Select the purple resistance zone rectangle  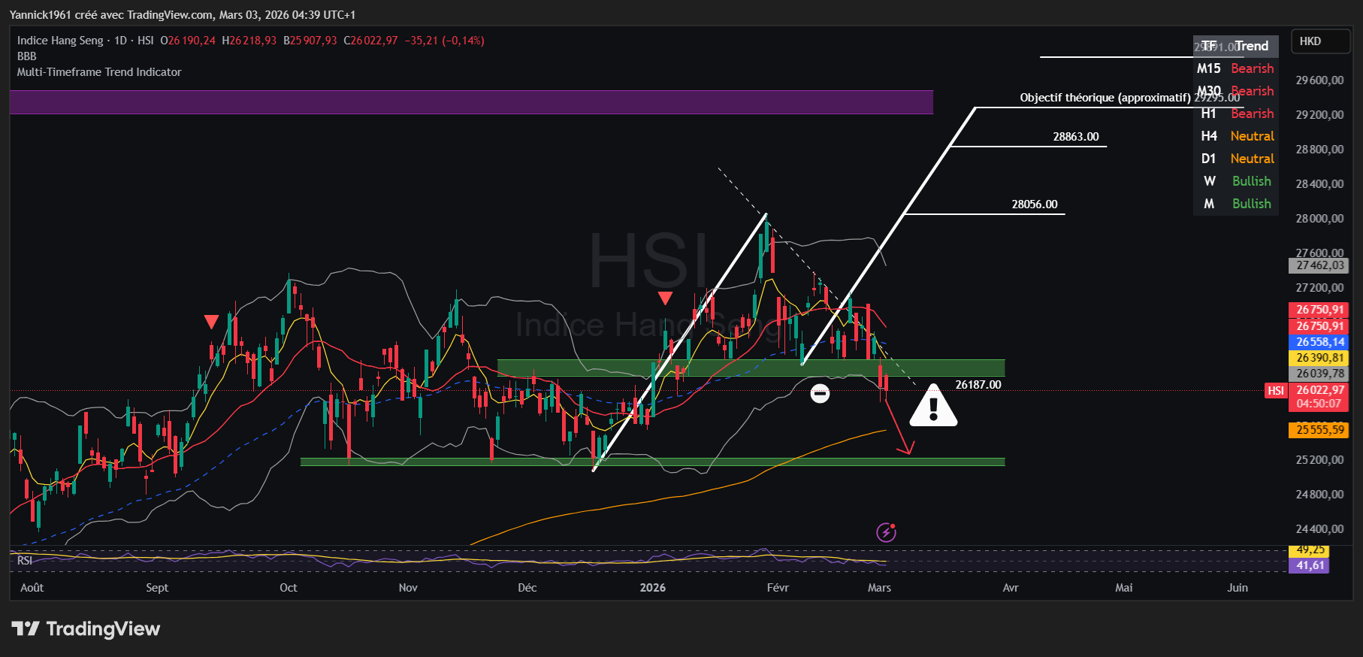pyautogui.click(x=471, y=102)
